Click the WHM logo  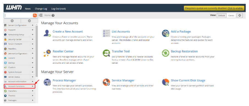[14, 8]
